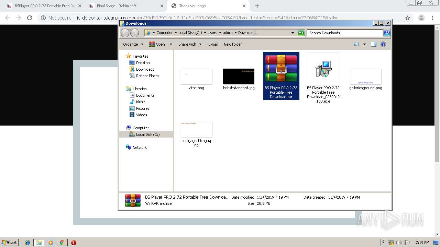This screenshot has width=440, height=247.
Task: Open a new Chrome tab
Action: [x=257, y=6]
